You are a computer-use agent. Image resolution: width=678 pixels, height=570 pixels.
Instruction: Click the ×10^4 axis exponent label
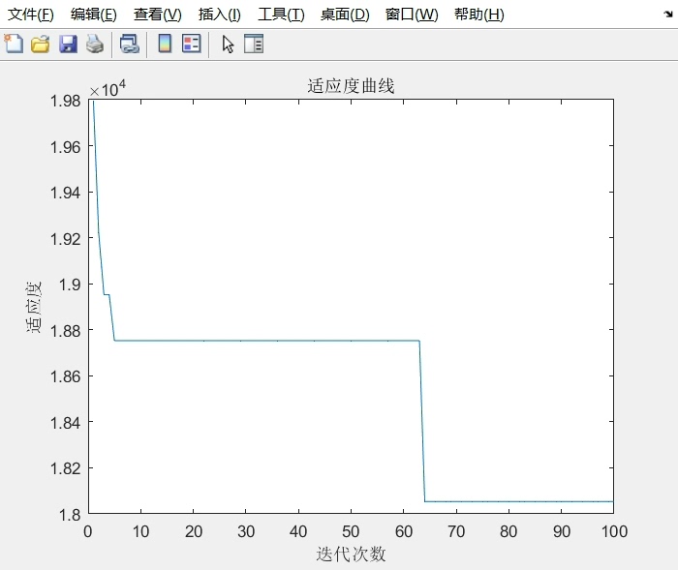pyautogui.click(x=108, y=89)
